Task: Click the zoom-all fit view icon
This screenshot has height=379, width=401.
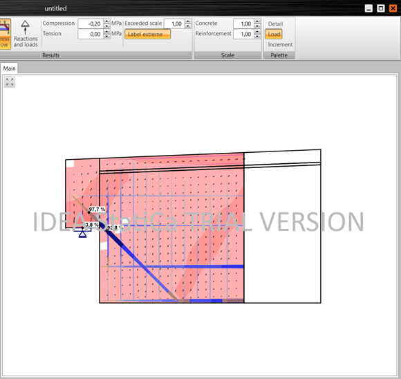Action: pos(10,82)
